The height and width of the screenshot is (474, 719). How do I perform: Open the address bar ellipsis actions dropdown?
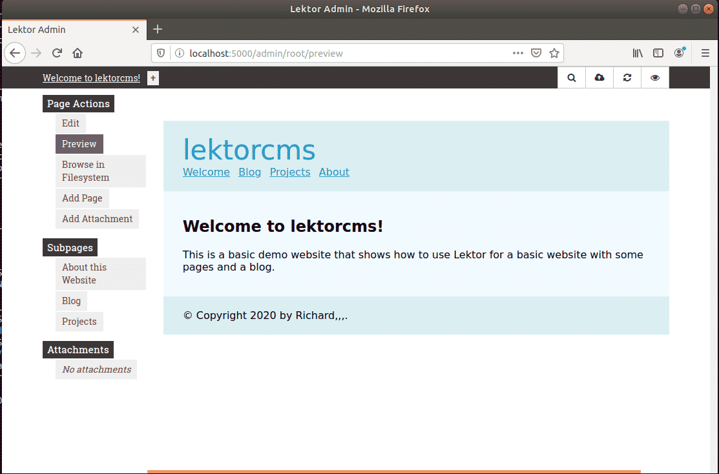pos(517,53)
